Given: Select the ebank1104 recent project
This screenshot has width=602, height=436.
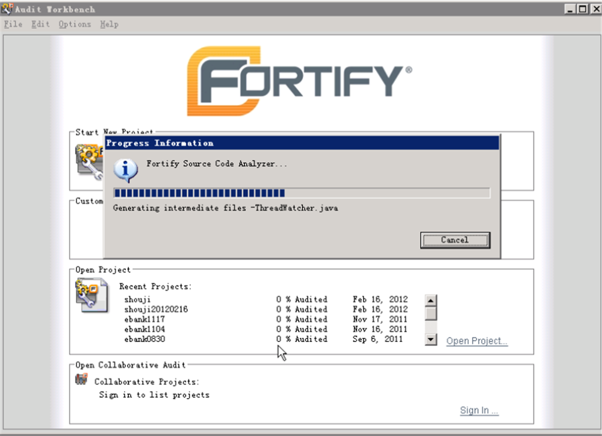Looking at the screenshot, I should (144, 329).
